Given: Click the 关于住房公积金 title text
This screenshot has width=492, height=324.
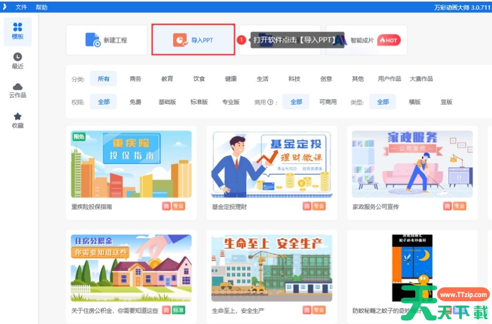Looking at the screenshot, I should (x=115, y=310).
